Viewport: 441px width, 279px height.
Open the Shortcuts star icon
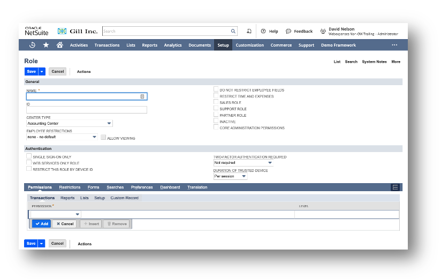(x=46, y=45)
